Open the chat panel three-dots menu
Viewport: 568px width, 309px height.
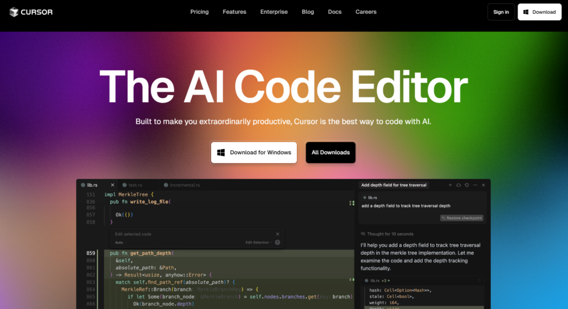(x=475, y=185)
